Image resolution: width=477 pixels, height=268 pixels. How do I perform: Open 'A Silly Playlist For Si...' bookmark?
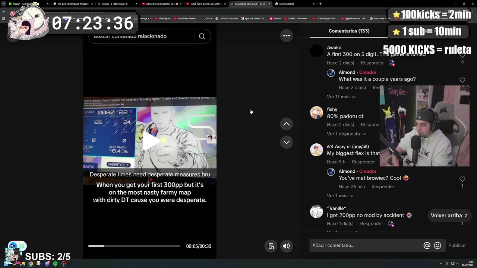tap(325, 18)
